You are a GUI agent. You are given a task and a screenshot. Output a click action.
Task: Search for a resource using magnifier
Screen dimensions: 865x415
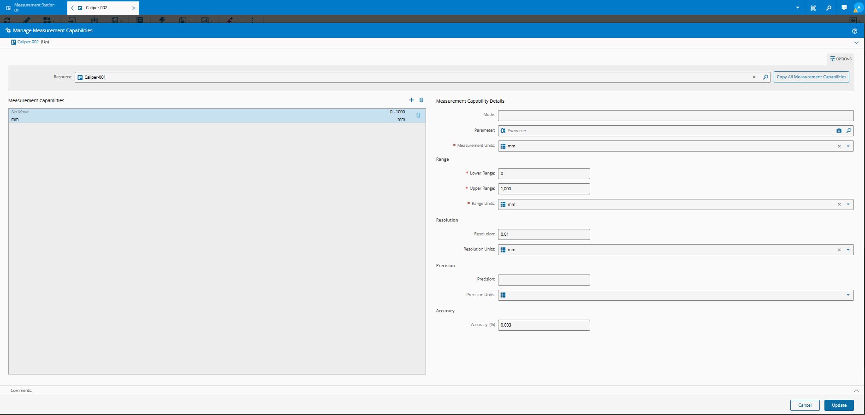coord(765,77)
